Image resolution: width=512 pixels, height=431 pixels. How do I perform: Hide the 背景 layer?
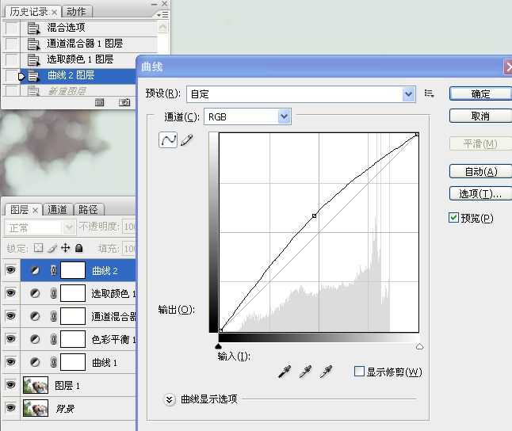10,408
